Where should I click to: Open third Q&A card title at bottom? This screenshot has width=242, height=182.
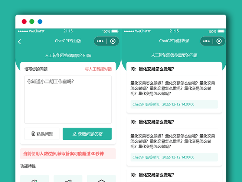click(152, 175)
